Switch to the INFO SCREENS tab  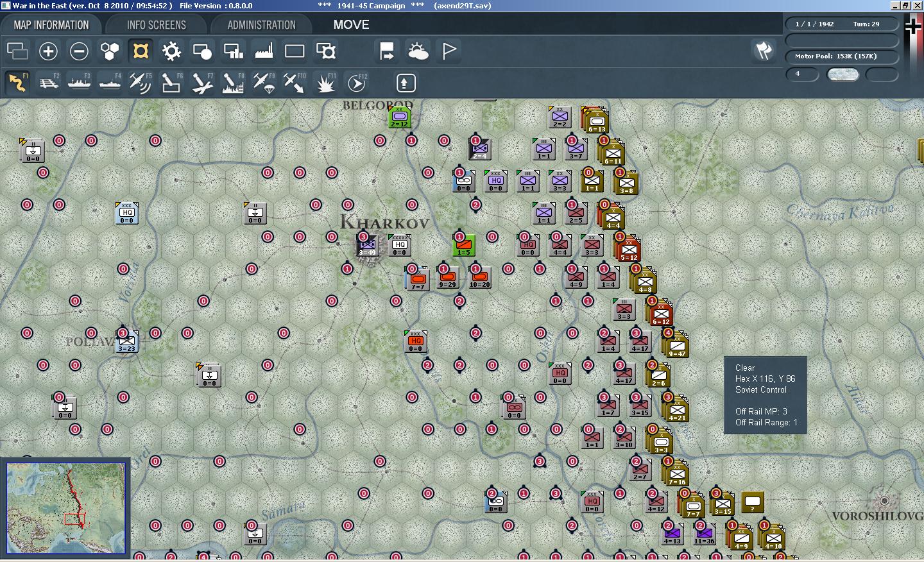tap(156, 25)
